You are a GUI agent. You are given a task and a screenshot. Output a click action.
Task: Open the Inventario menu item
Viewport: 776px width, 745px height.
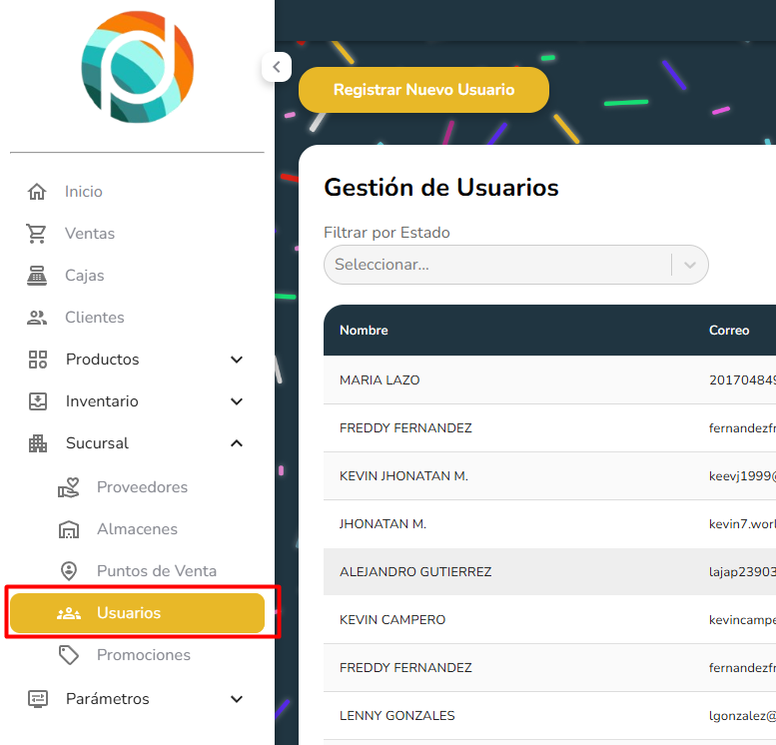[x=102, y=401]
